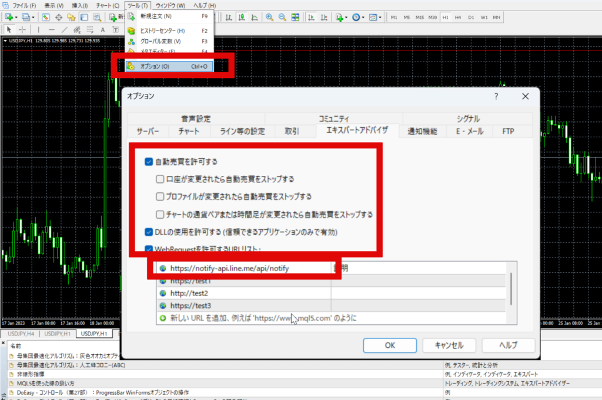Open the Templates icon
602x400 pixels.
click(373, 17)
